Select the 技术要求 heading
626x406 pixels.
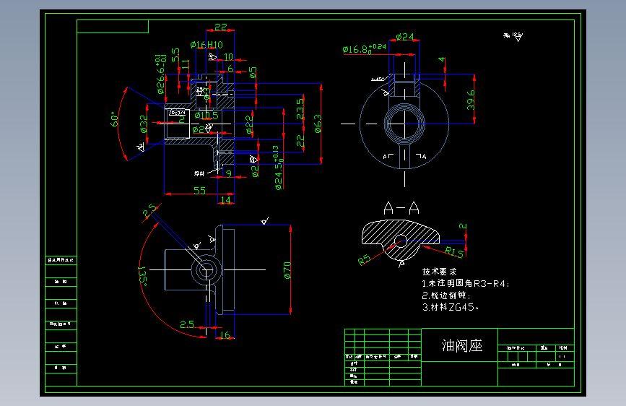click(439, 272)
